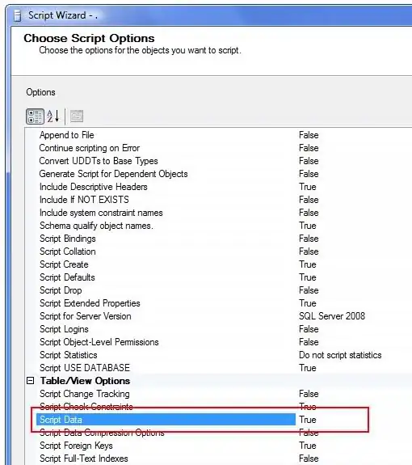Toggle the Script Create True value
Screen dimensions: 412x465
pos(308,264)
